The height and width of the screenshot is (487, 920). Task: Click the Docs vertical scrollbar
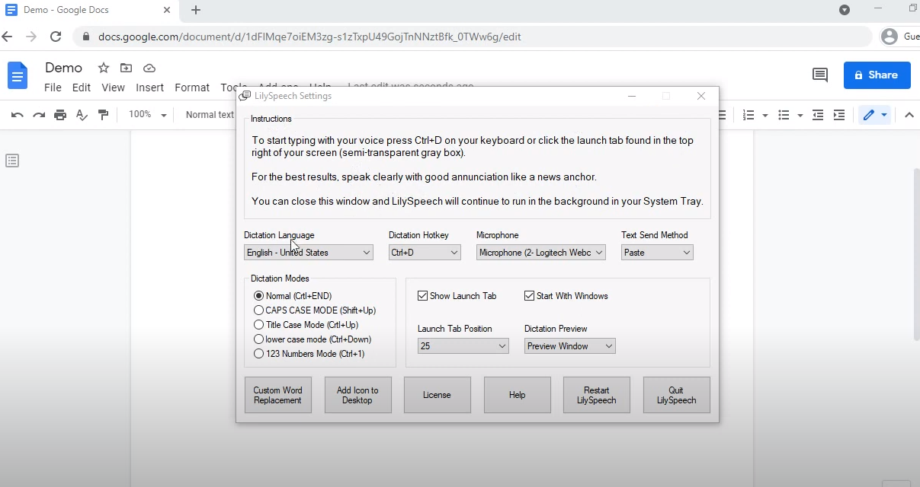pos(916,255)
